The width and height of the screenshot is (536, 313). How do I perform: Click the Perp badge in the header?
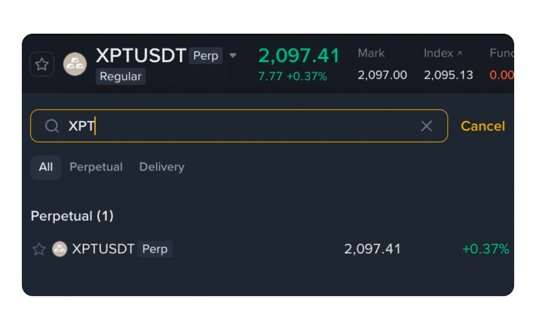click(x=206, y=55)
